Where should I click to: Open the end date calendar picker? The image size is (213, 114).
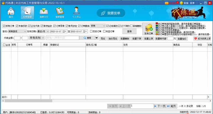coord(85,31)
